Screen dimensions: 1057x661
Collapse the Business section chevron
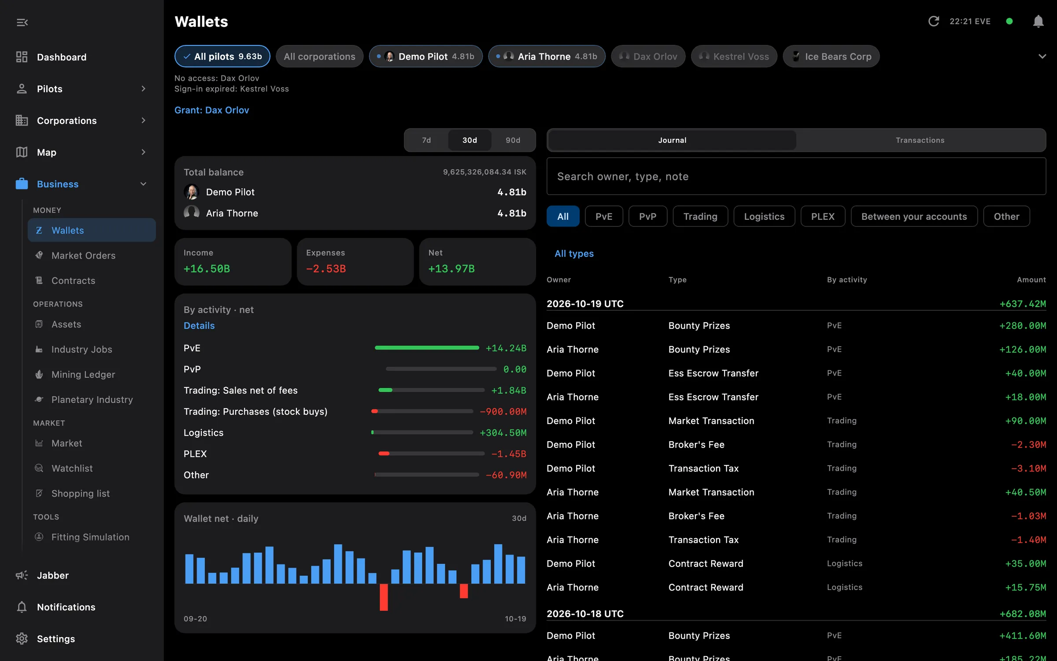point(143,184)
